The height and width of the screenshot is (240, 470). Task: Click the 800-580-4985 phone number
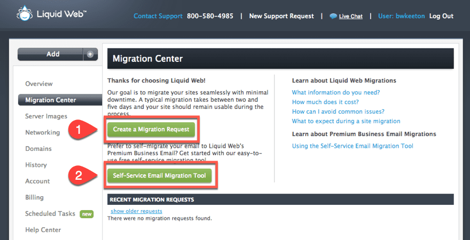(210, 16)
